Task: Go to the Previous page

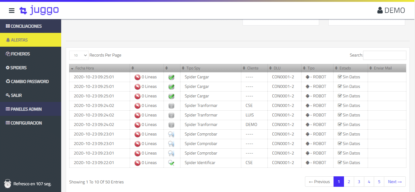Action: tap(319, 182)
